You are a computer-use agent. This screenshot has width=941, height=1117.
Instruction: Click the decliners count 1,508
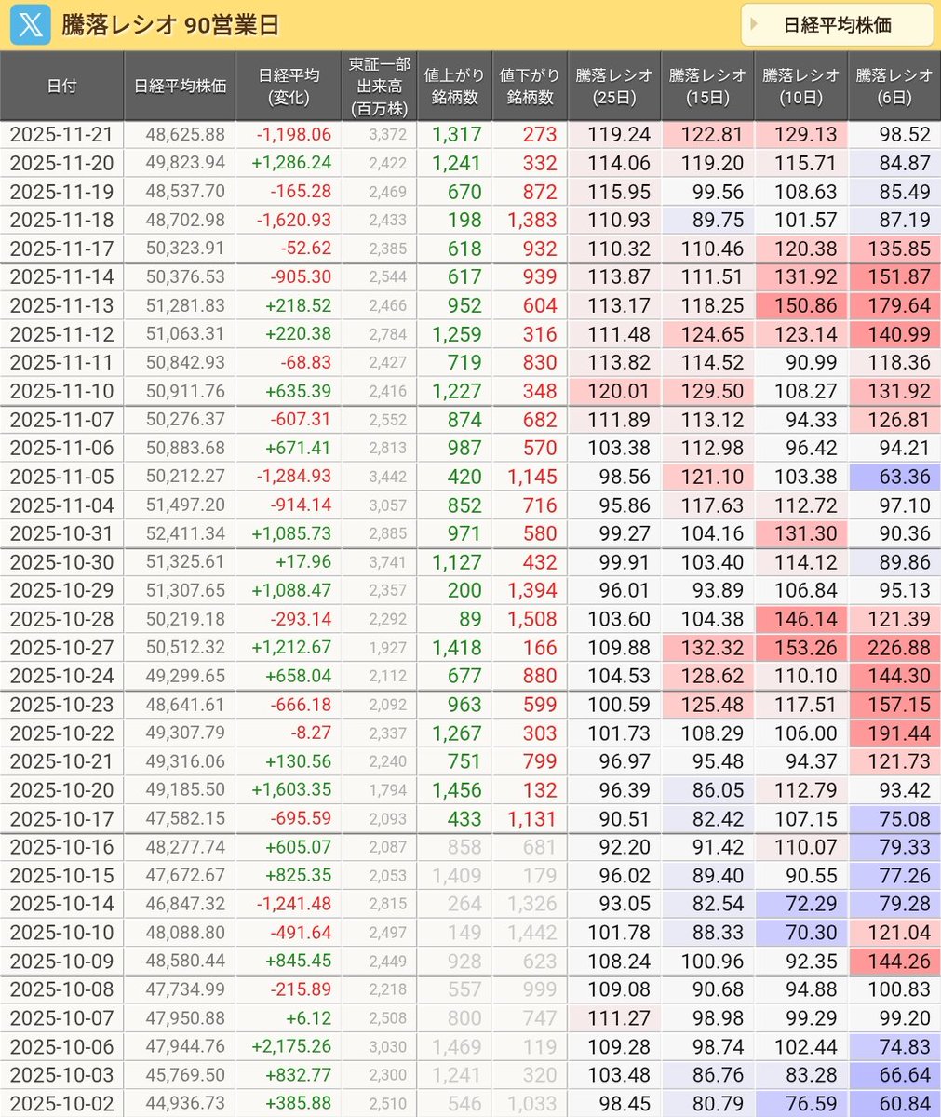coord(532,619)
